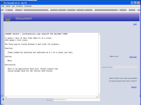The width and height of the screenshot is (141, 105).
Task: Click the magnifying glass search icon
Action: 23,10
